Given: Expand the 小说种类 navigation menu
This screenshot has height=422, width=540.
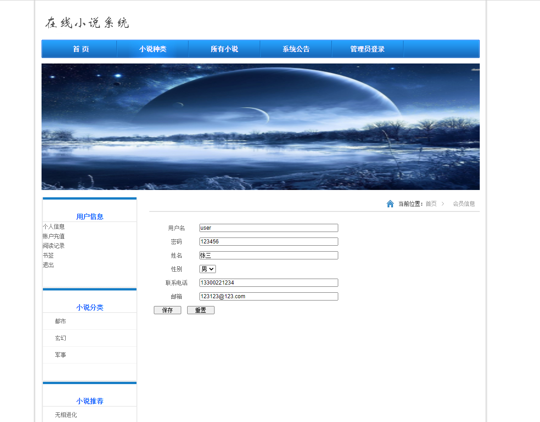Looking at the screenshot, I should point(152,48).
